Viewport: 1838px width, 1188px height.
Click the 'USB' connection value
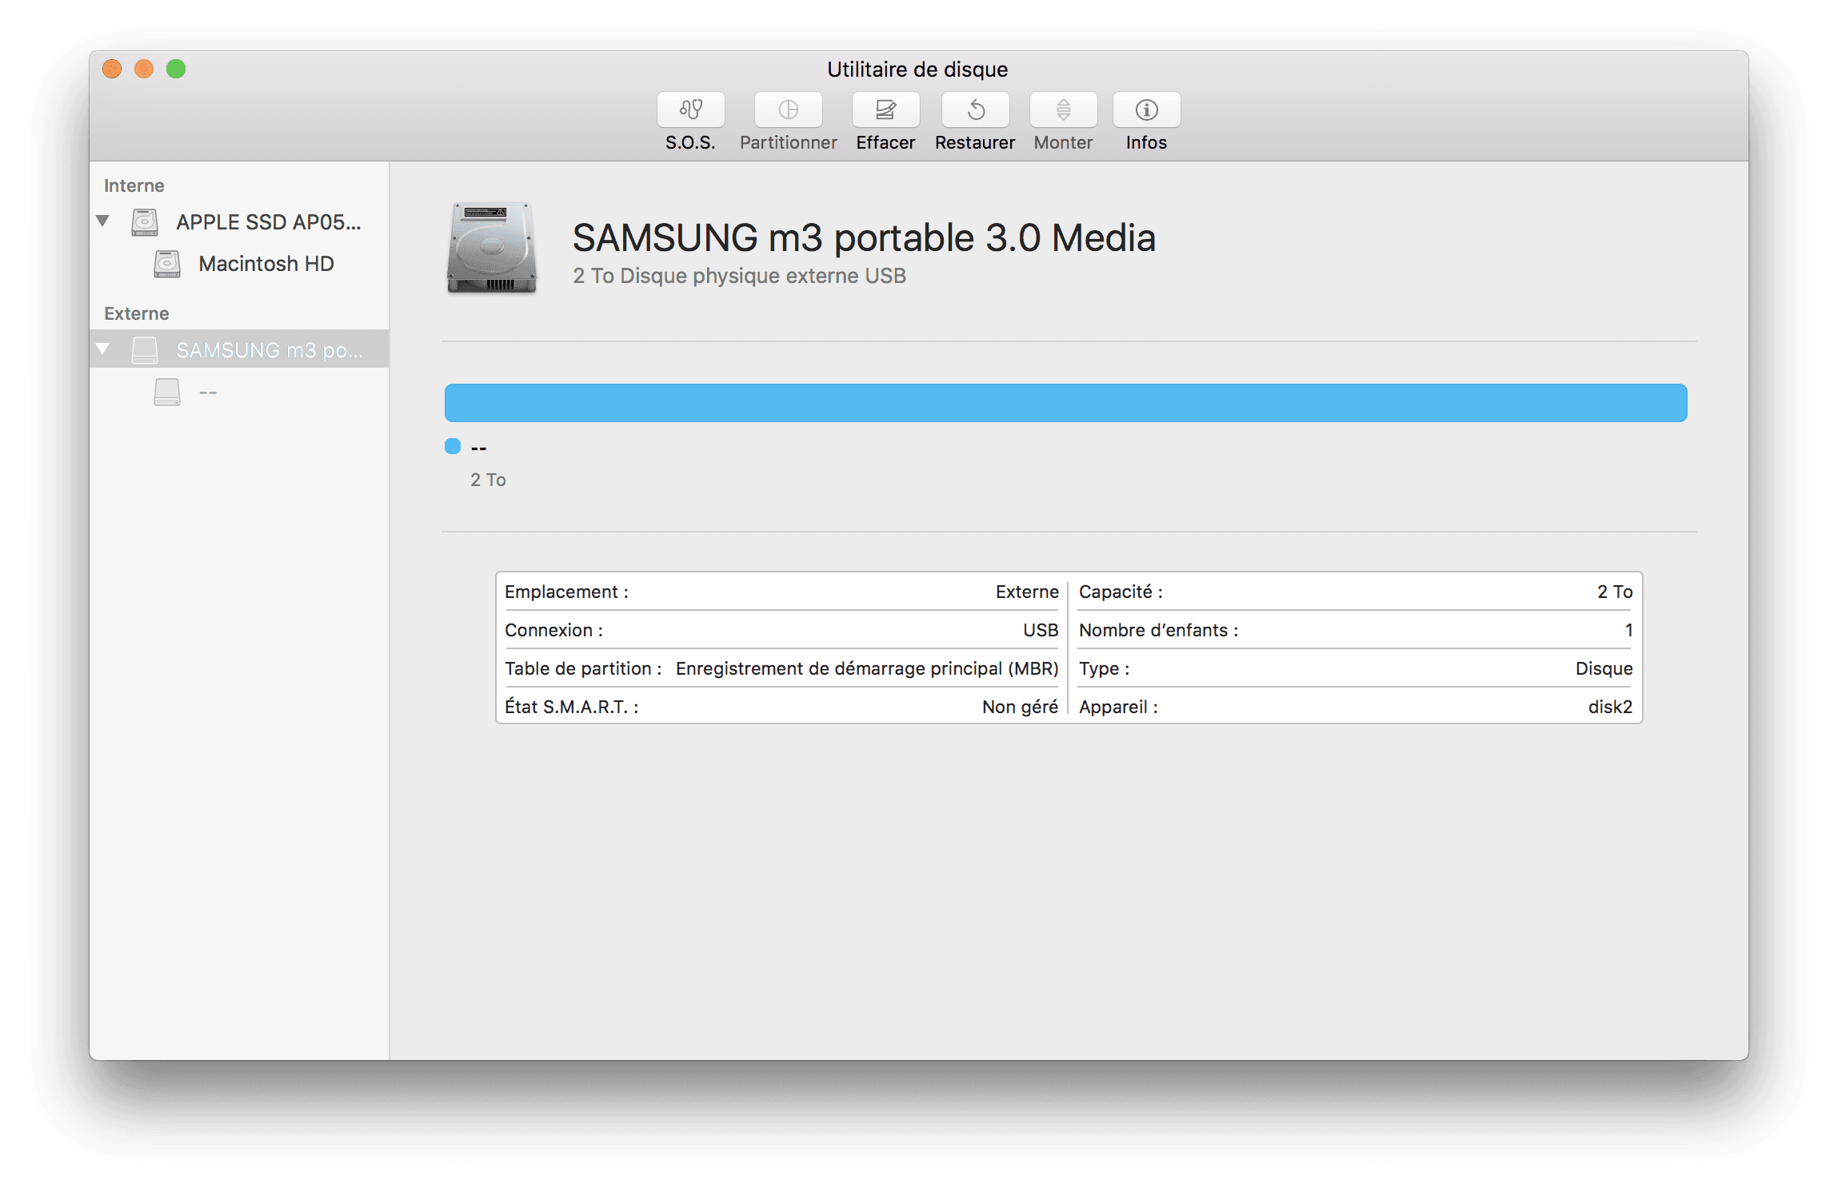pos(1041,630)
